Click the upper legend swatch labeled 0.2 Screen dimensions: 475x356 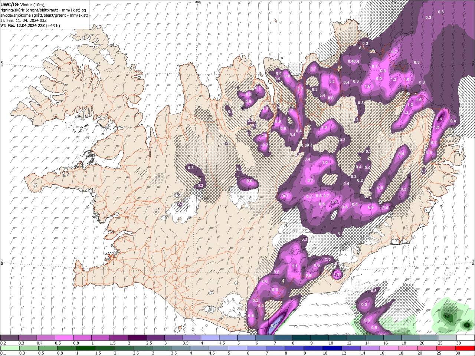[9, 337]
